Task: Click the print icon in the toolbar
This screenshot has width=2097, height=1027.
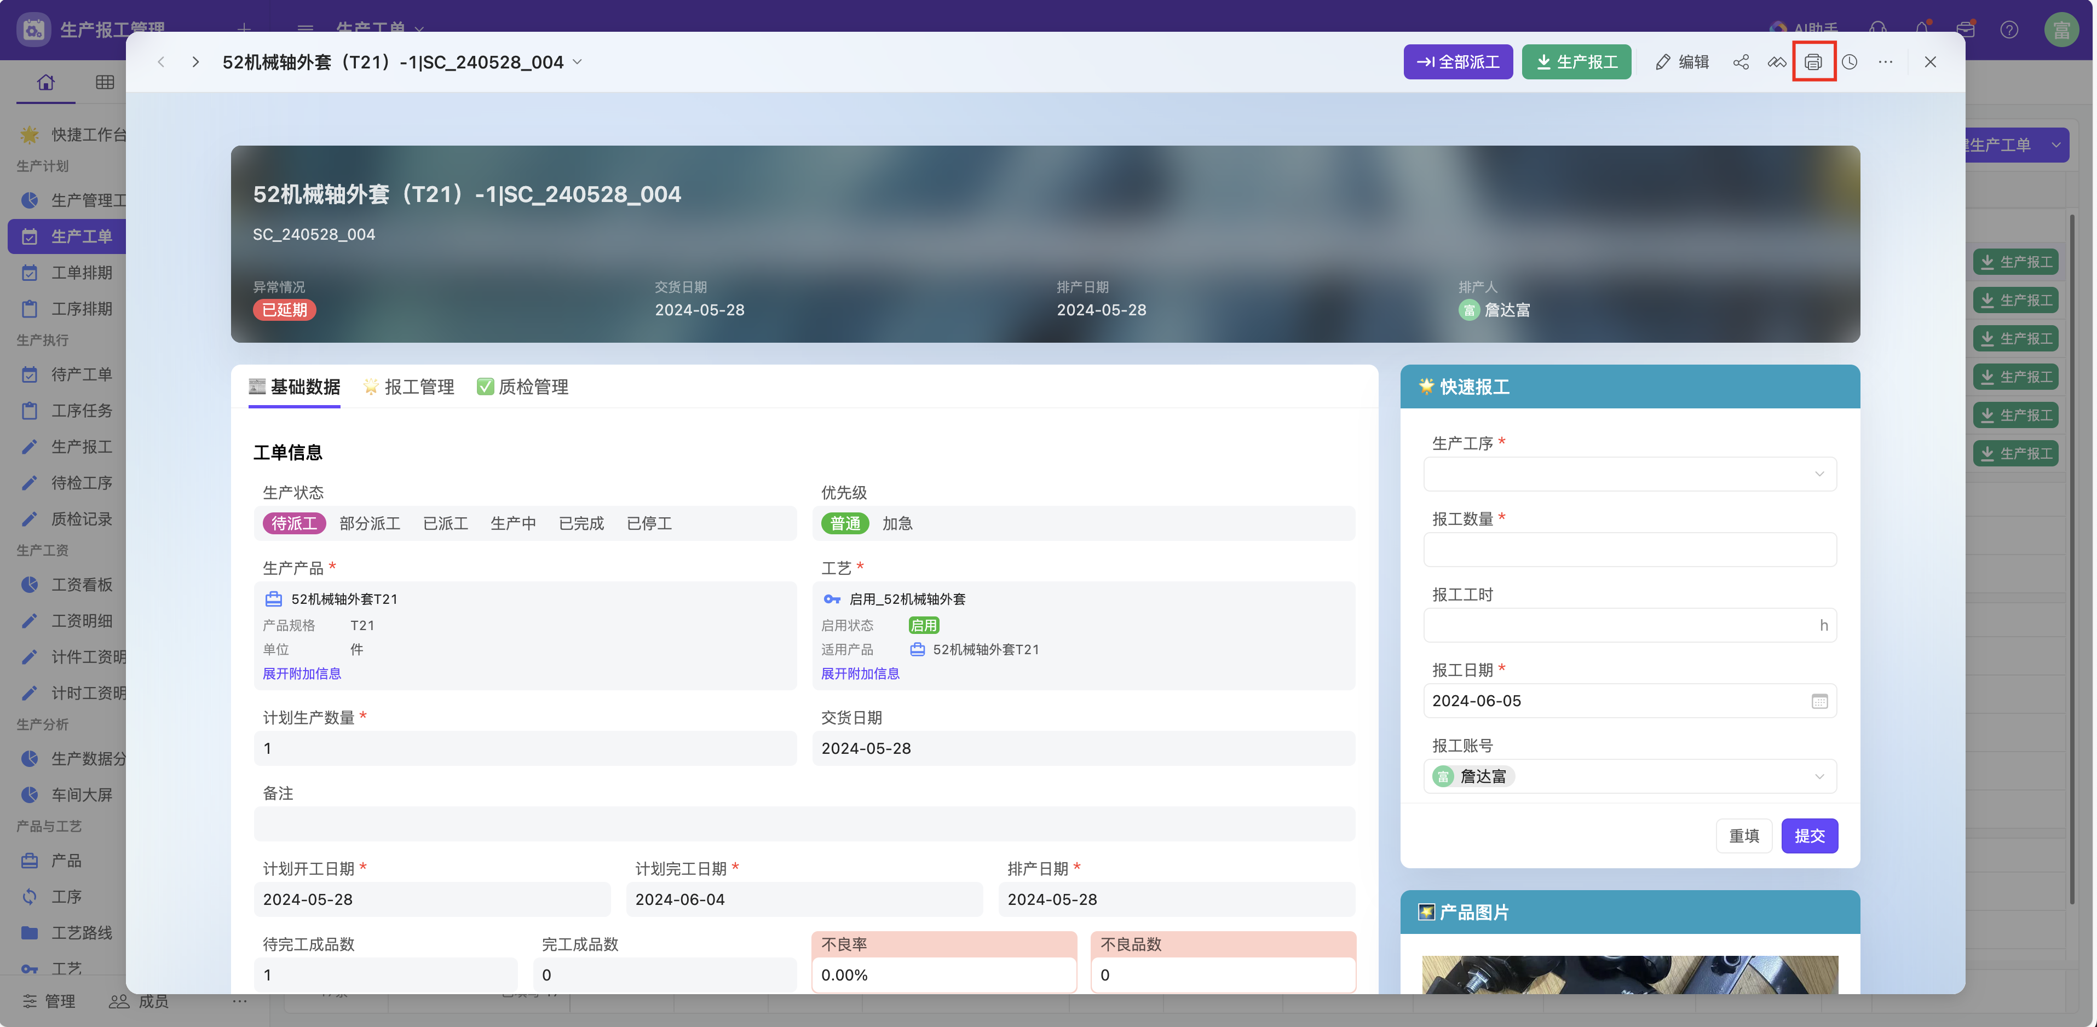Action: tap(1813, 62)
